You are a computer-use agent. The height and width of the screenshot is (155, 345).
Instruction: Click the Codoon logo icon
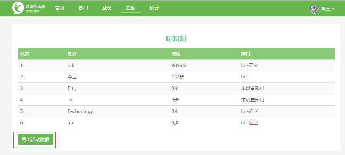click(x=18, y=8)
